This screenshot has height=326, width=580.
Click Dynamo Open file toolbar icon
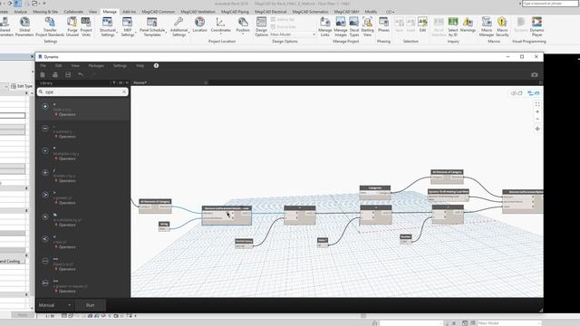55,74
